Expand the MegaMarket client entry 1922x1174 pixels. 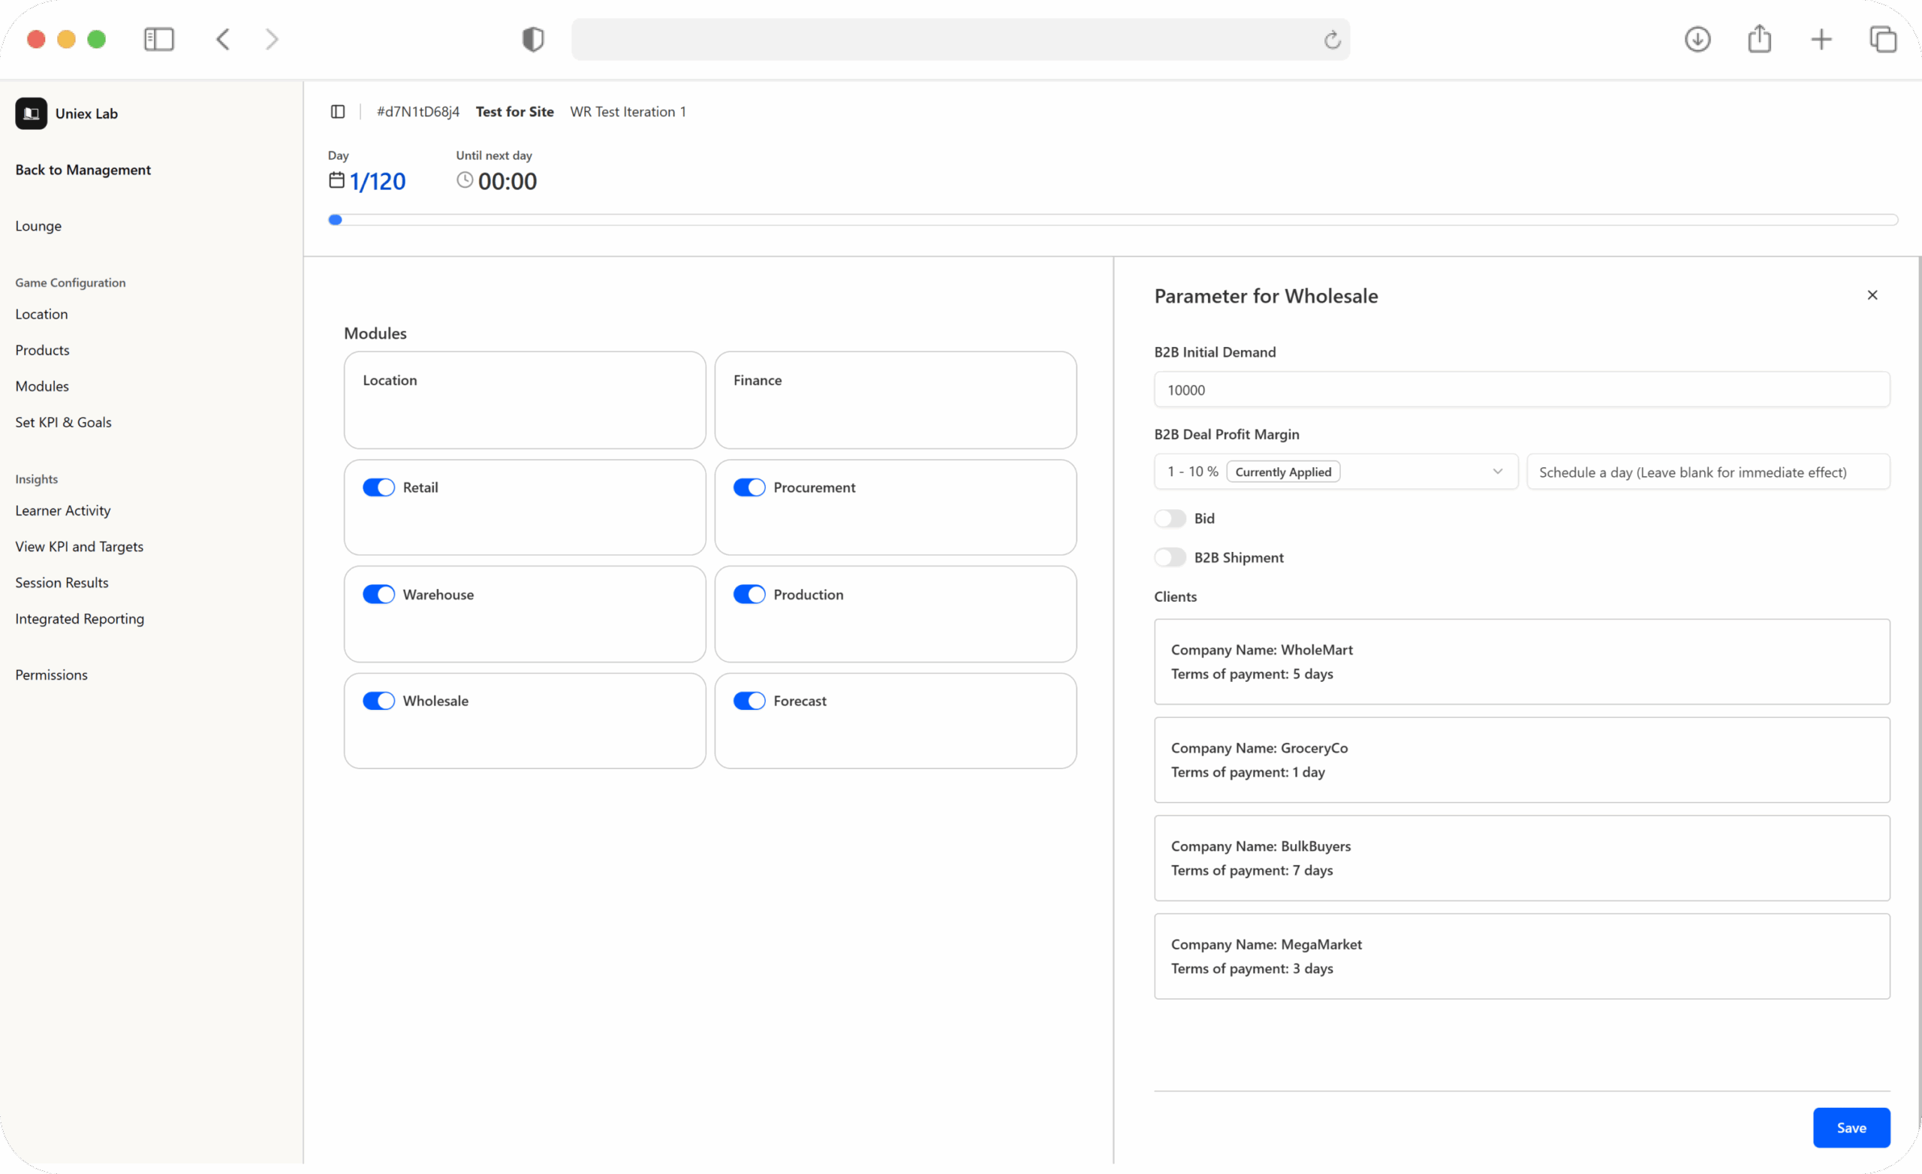pos(1521,955)
